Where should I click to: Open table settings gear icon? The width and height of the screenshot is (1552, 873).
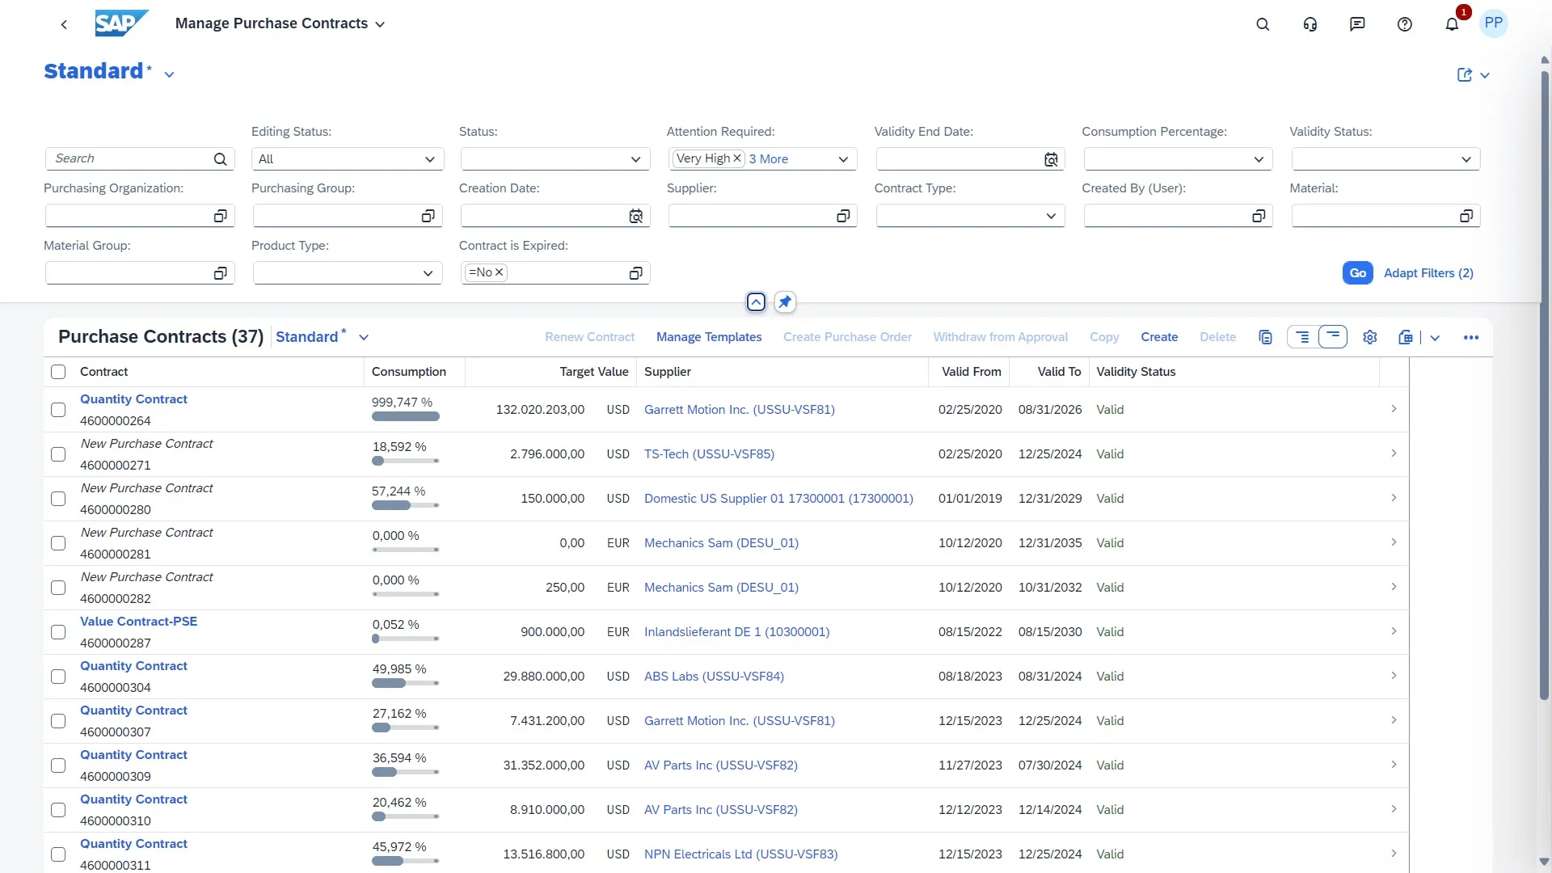click(x=1370, y=337)
